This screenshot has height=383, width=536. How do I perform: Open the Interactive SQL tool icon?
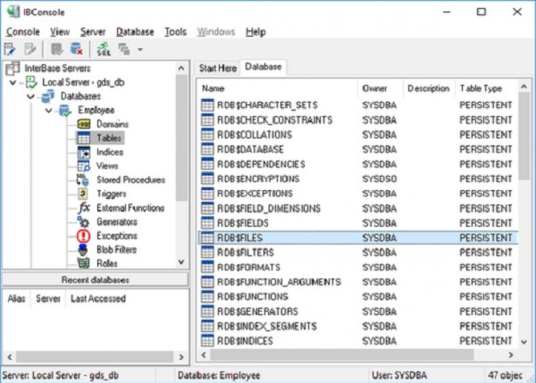[103, 49]
